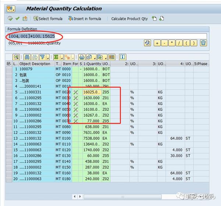Click the Export icon in the grid toolbar
The image size is (221, 206).
(x=100, y=57)
